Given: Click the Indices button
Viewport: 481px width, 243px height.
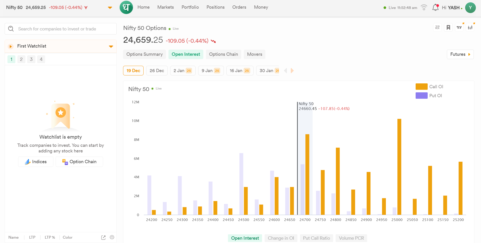Looking at the screenshot, I should (x=36, y=162).
